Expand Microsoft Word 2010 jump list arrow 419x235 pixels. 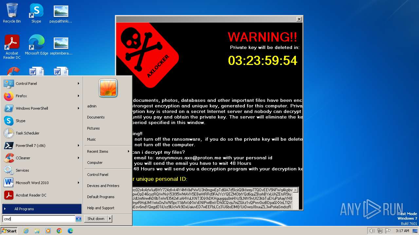79,183
